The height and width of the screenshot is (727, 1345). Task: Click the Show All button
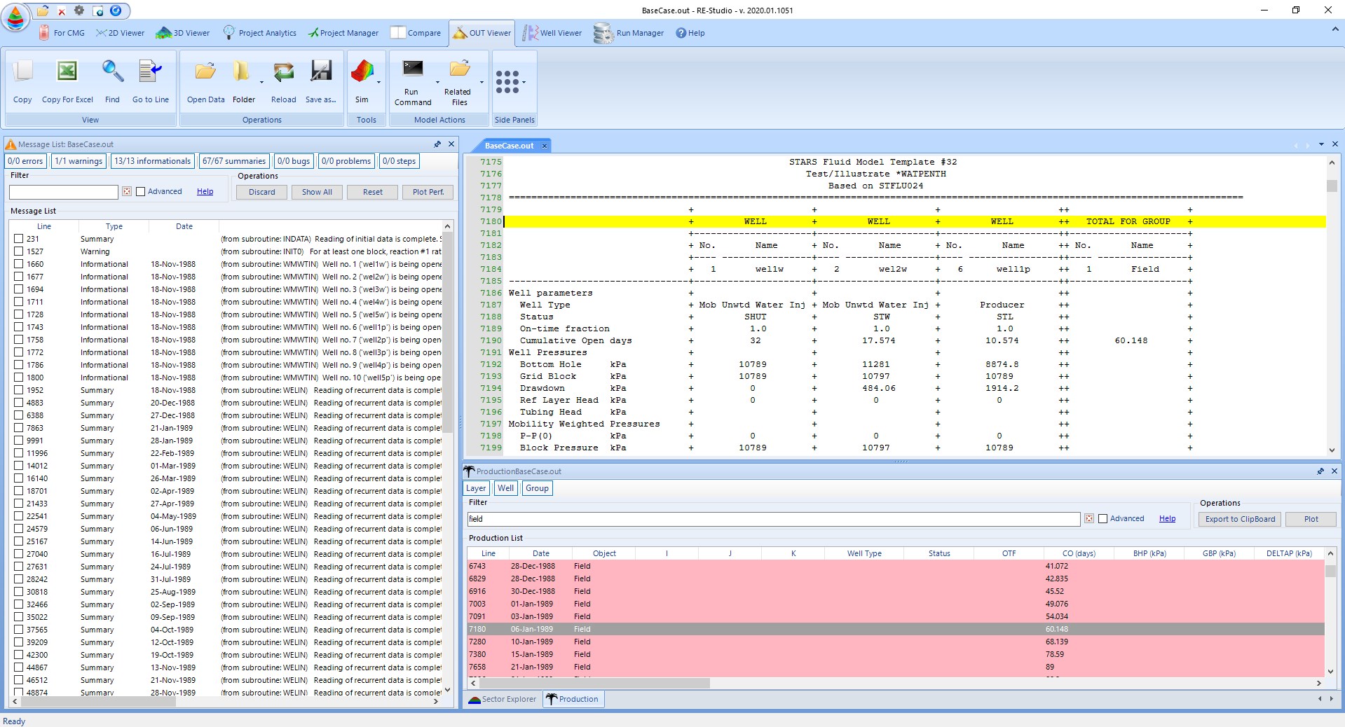tap(317, 192)
